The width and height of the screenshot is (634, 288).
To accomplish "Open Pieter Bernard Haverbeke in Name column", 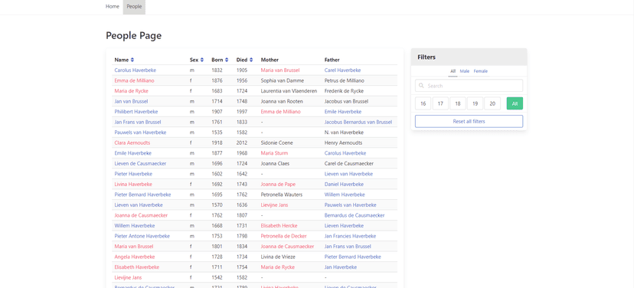I will click(x=142, y=195).
